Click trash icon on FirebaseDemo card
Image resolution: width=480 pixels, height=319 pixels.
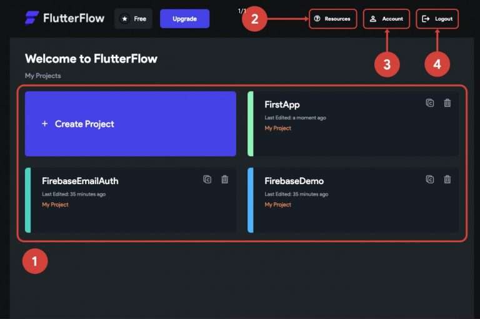tap(447, 180)
